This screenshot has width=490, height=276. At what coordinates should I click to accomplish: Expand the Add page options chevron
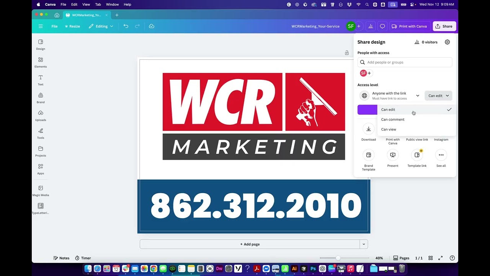click(364, 244)
